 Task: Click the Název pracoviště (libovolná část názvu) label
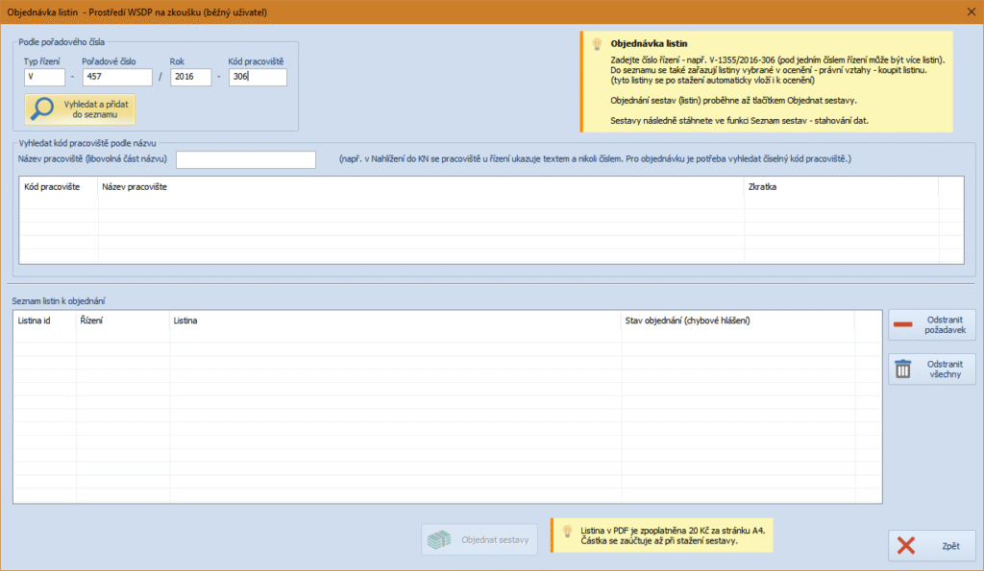coord(93,159)
